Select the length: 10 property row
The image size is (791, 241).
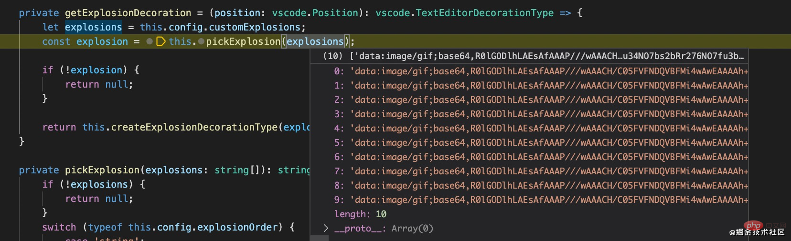(x=360, y=214)
